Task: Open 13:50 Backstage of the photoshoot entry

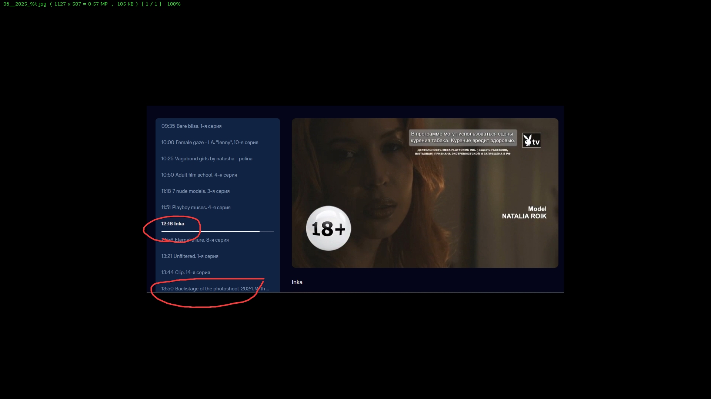Action: pos(215,289)
